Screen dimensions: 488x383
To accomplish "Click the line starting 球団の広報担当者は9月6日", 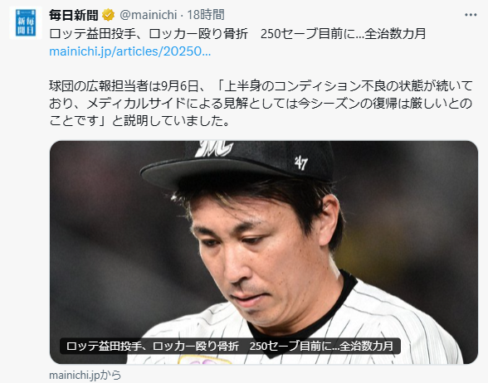I will point(261,86).
